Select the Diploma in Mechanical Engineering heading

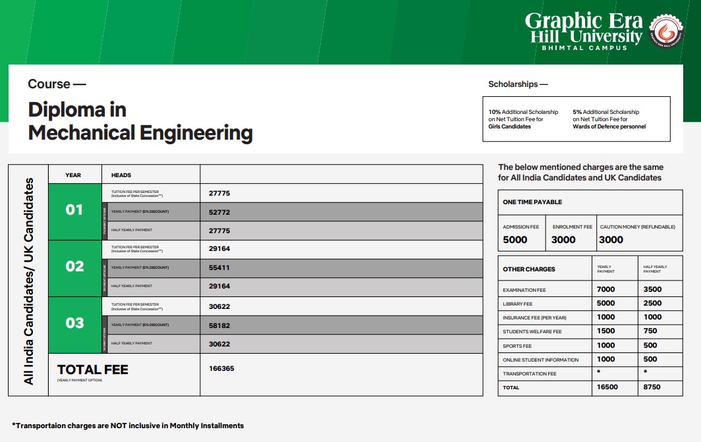pyautogui.click(x=140, y=121)
